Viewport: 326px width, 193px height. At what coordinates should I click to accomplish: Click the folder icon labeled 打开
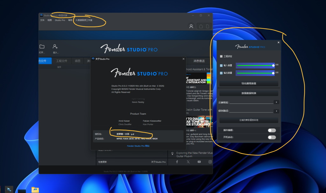(x=42, y=46)
